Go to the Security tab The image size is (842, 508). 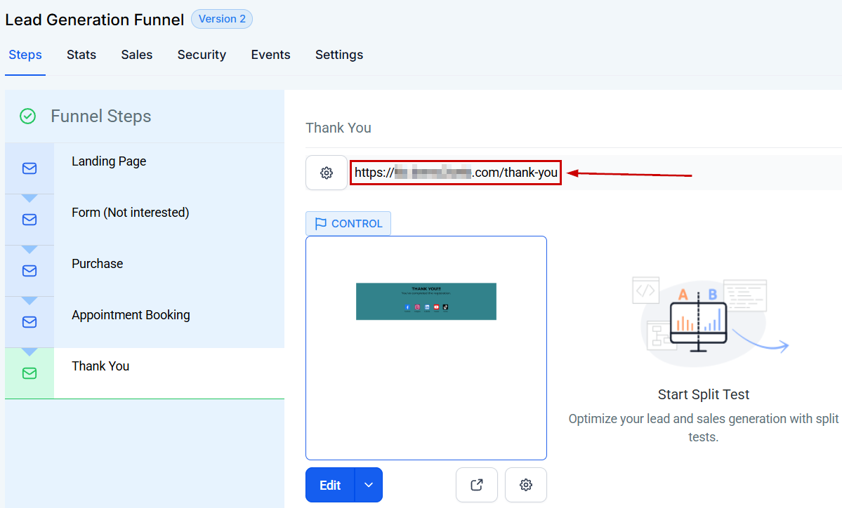(202, 55)
